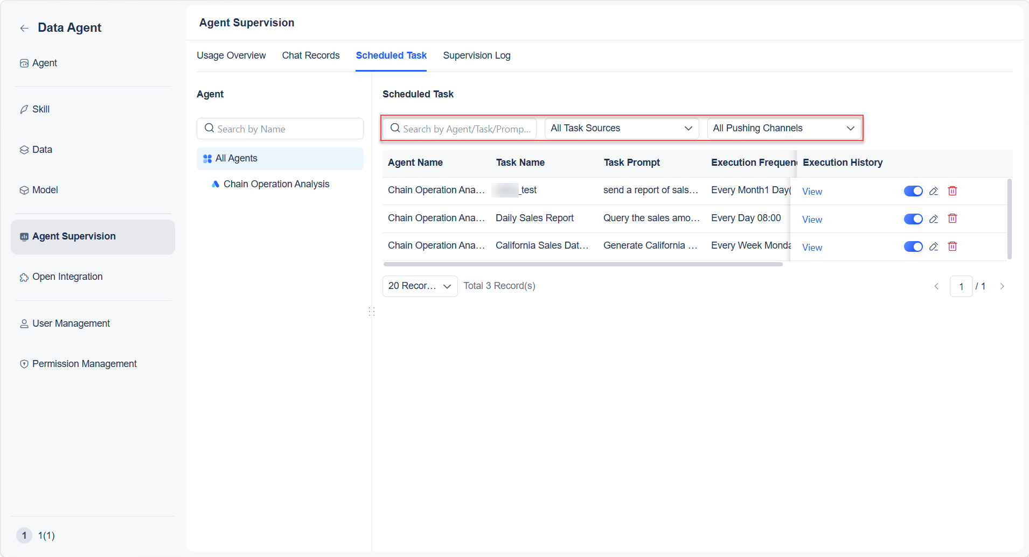View execution history for Daily Sales Report

point(812,220)
